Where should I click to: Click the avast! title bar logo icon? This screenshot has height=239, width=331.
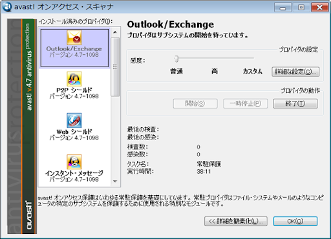point(7,7)
